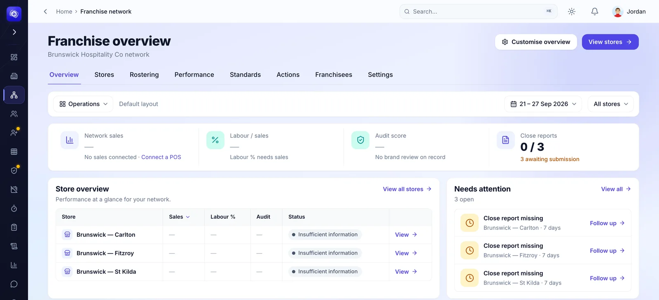Open the building icon in sidebar

(14, 76)
